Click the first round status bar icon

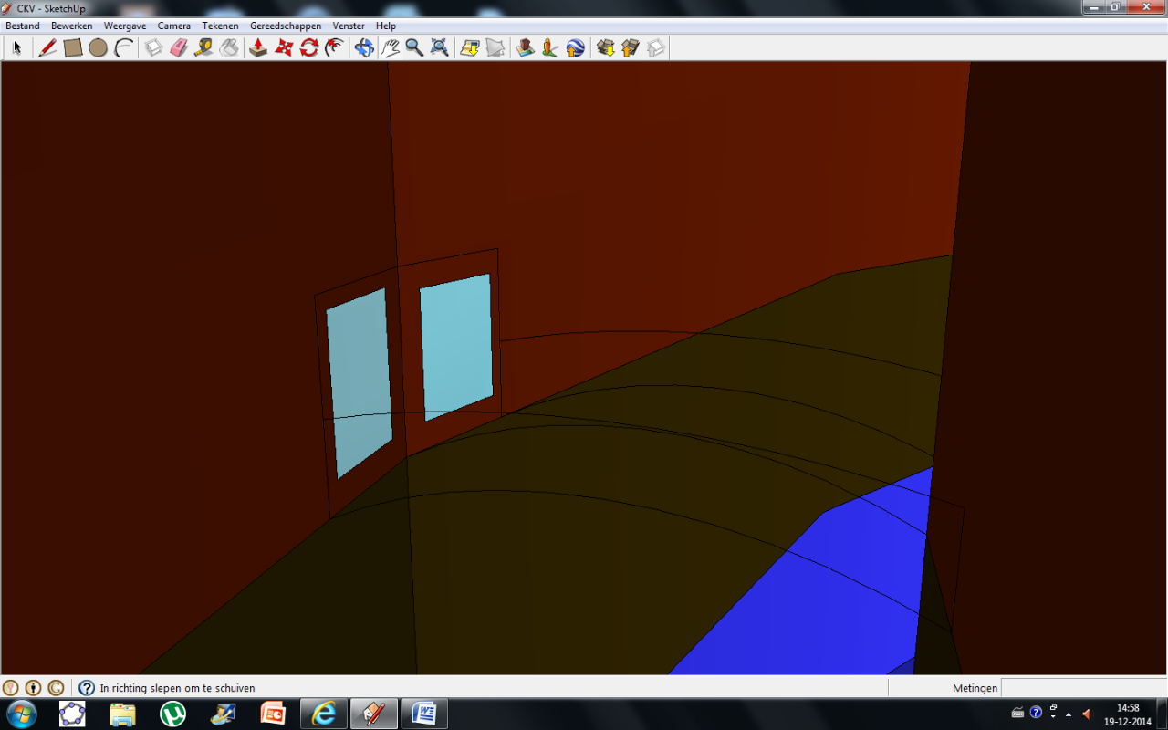(11, 688)
